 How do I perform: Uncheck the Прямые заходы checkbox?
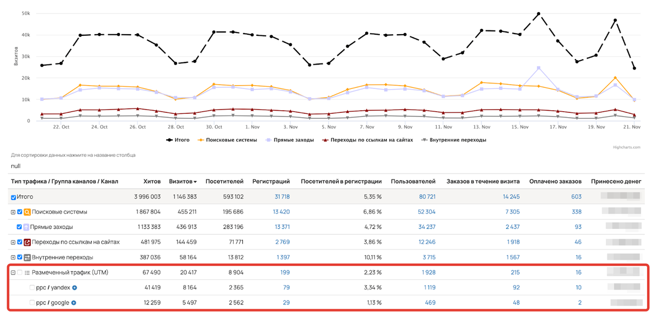(x=20, y=227)
